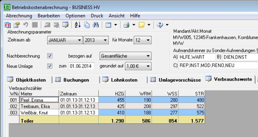
Task: Open search with the binoculars icon
Action: pos(96,25)
